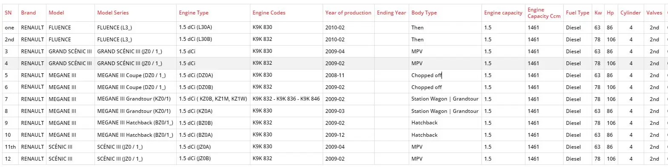
Task: Select 'Station Wagon | Grandtour' in row 7
Action: tap(445, 99)
